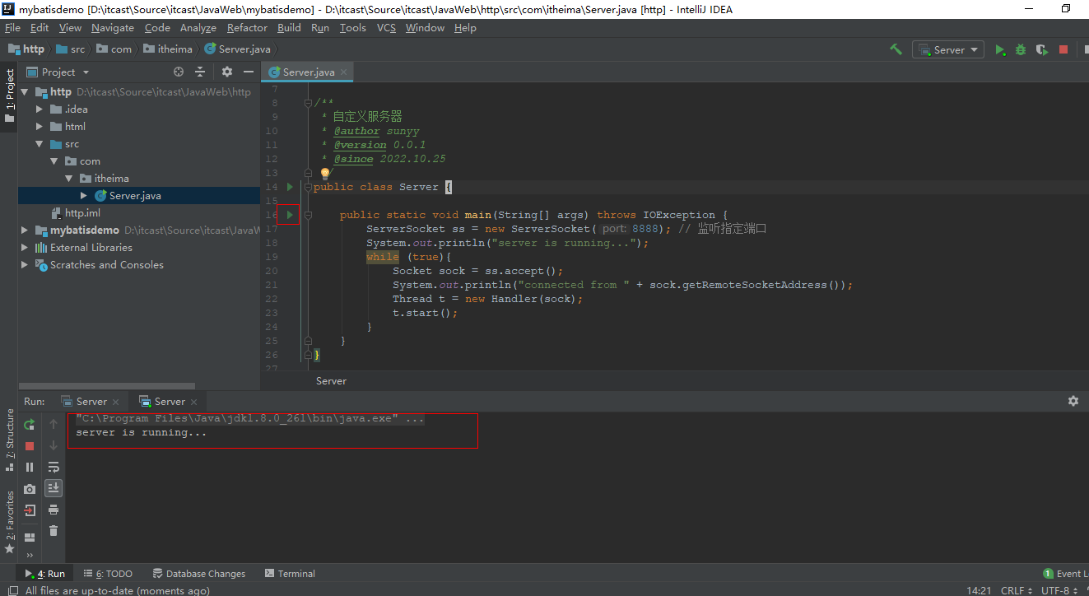Collapse the itheima package node
This screenshot has width=1089, height=596.
tap(69, 179)
